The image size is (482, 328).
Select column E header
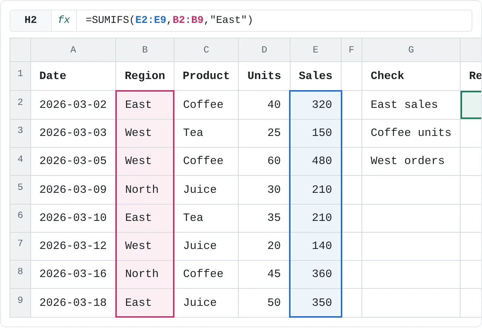(316, 50)
